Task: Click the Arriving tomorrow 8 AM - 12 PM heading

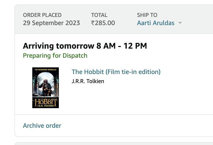Action: [x=85, y=46]
